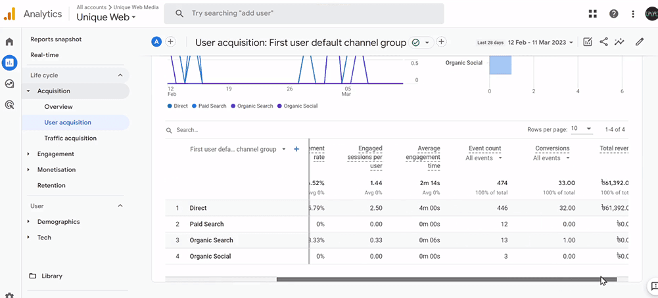Open the Unique Web property selector

click(106, 18)
